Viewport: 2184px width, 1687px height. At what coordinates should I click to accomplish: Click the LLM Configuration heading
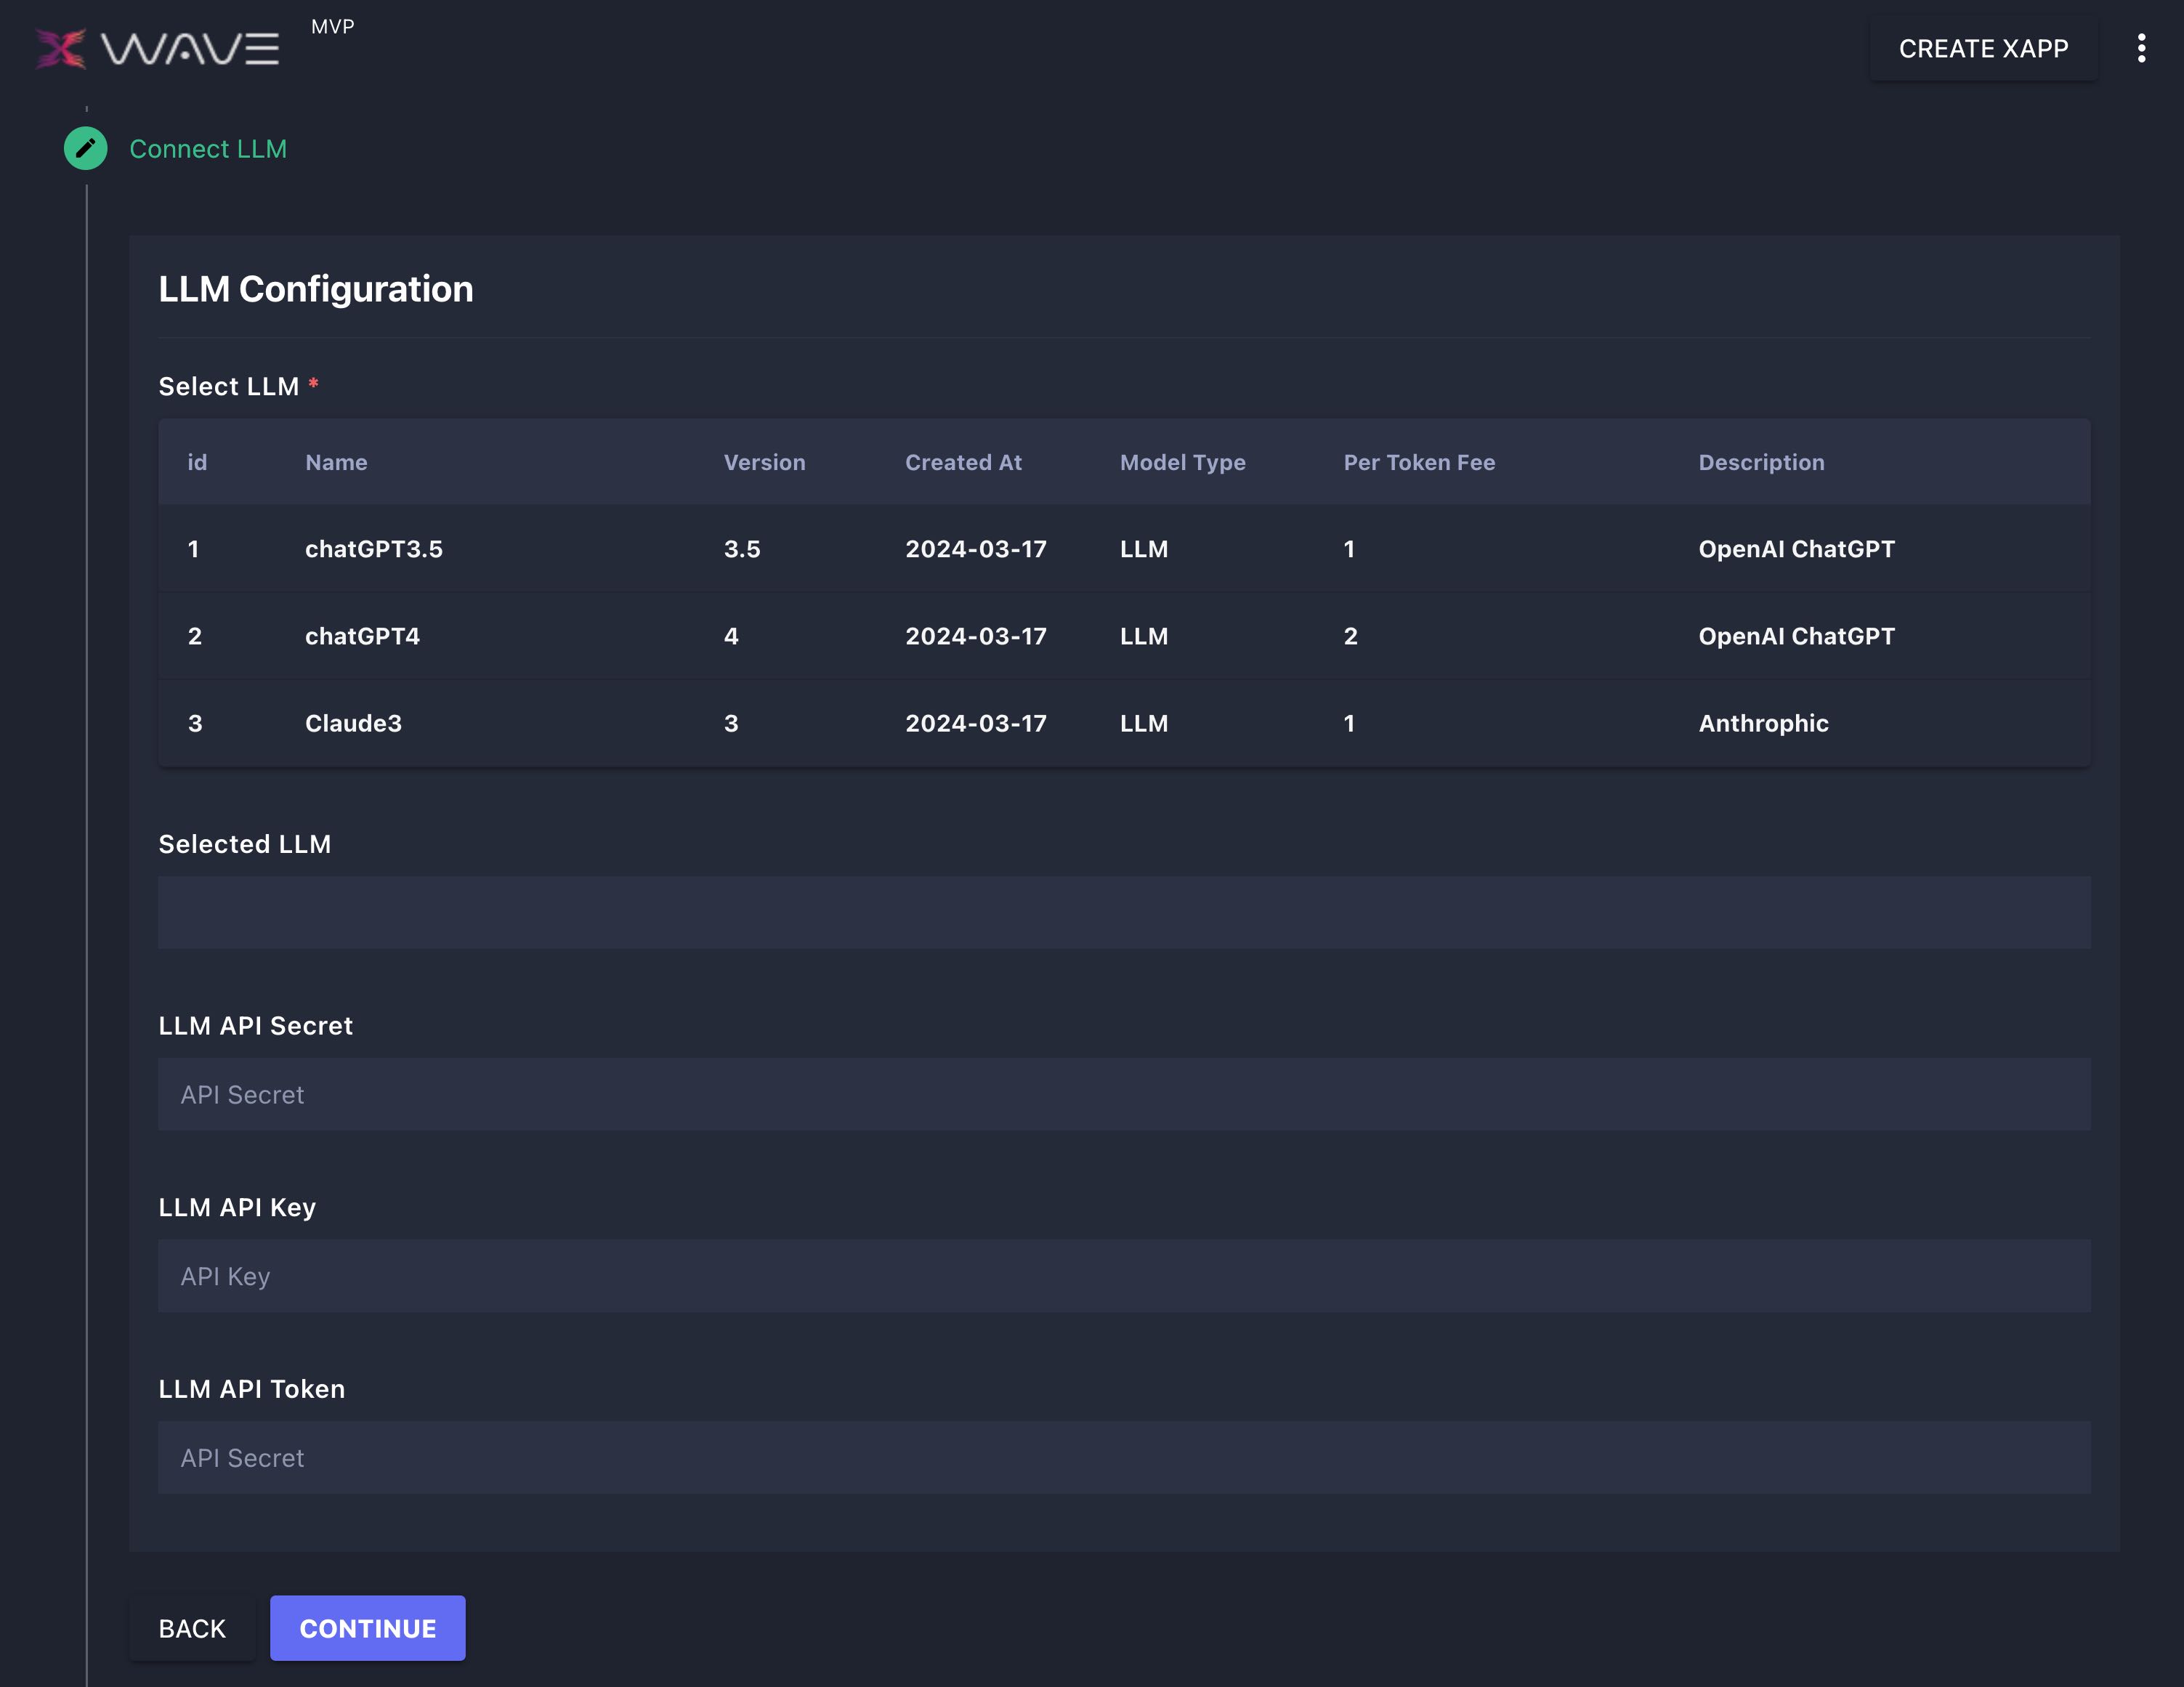coord(316,289)
